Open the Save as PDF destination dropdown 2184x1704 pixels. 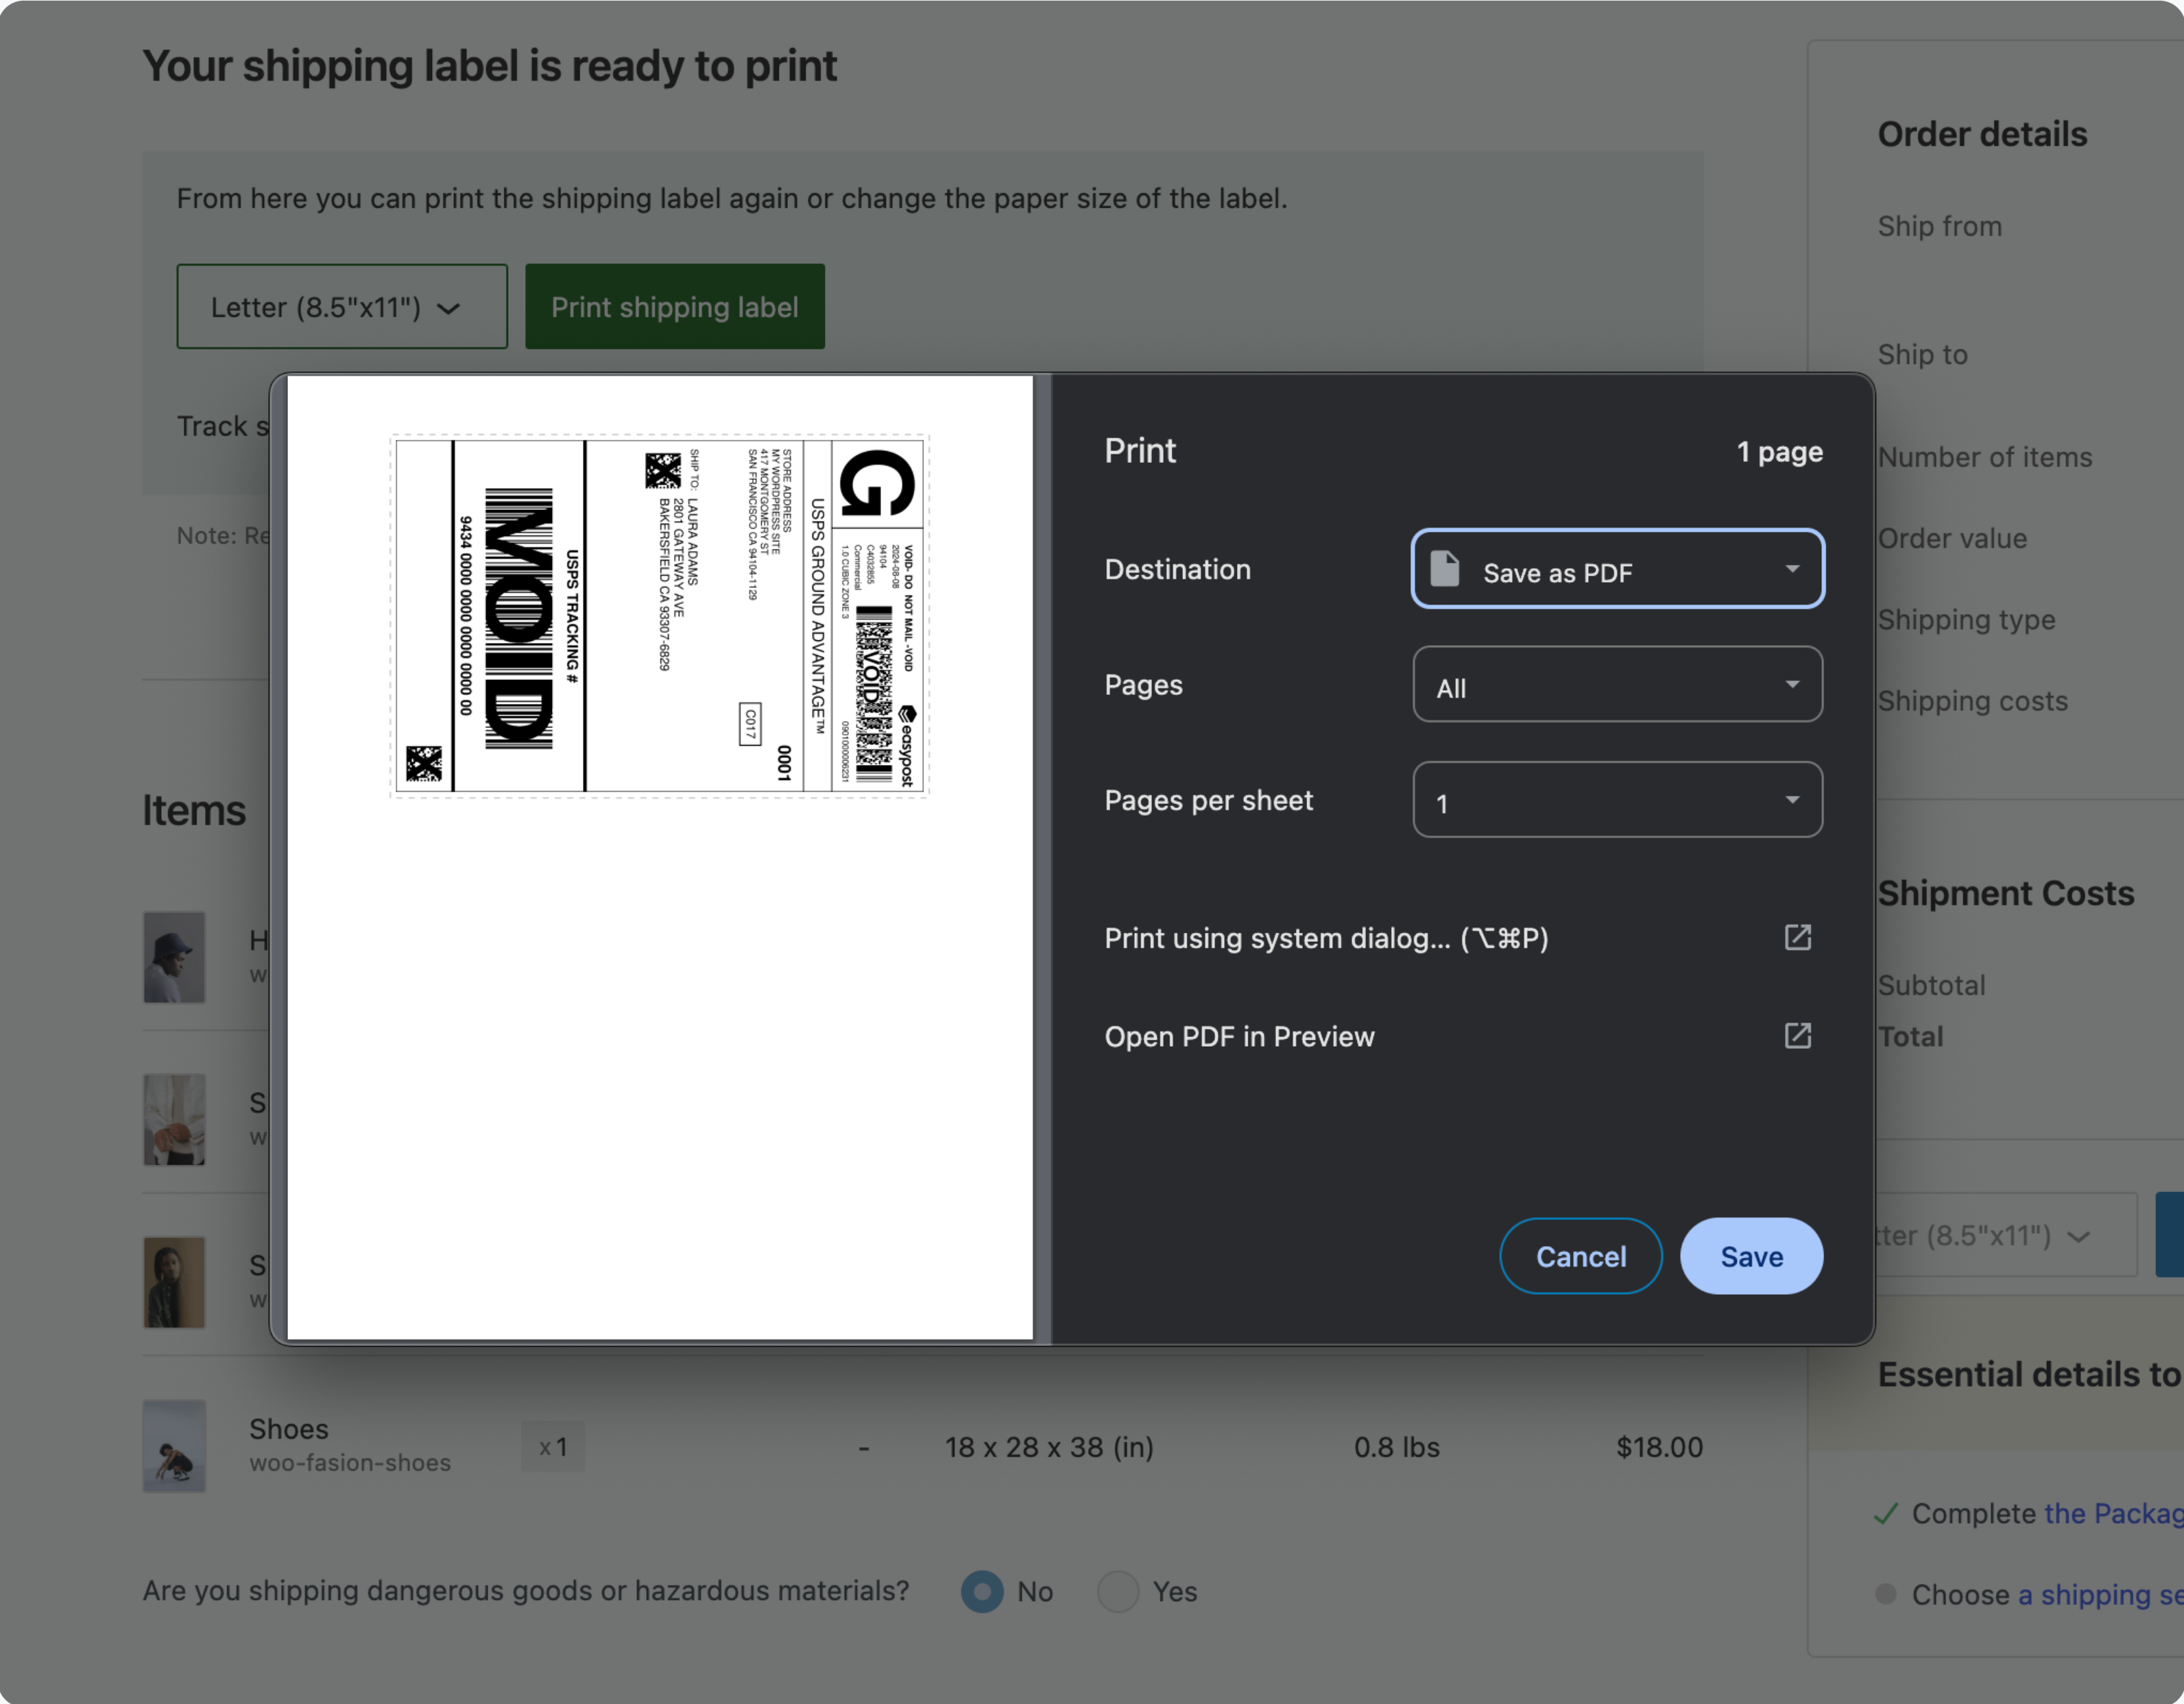(1616, 569)
